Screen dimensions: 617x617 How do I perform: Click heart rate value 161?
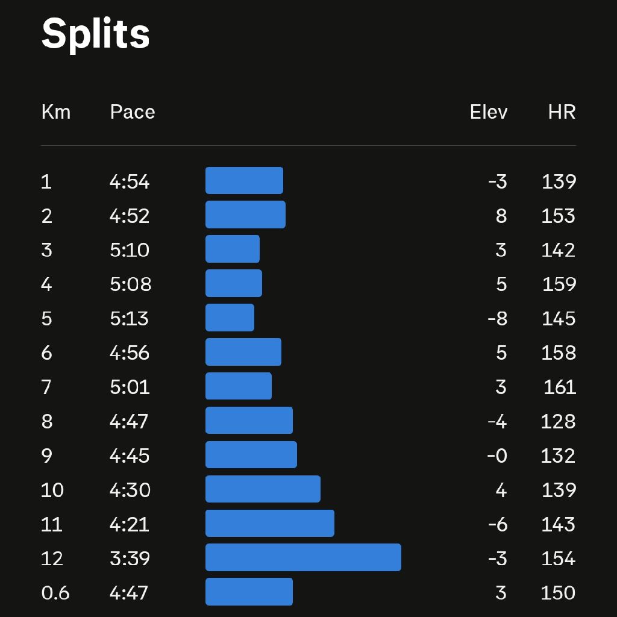coord(559,387)
